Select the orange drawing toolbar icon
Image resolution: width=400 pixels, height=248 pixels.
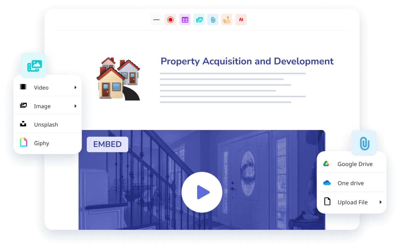227,20
